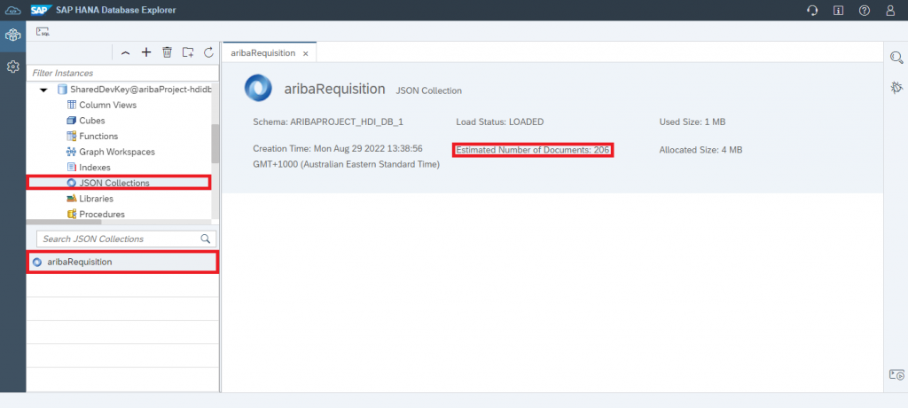
Task: Close the aribaRequisition tab
Action: pos(306,53)
